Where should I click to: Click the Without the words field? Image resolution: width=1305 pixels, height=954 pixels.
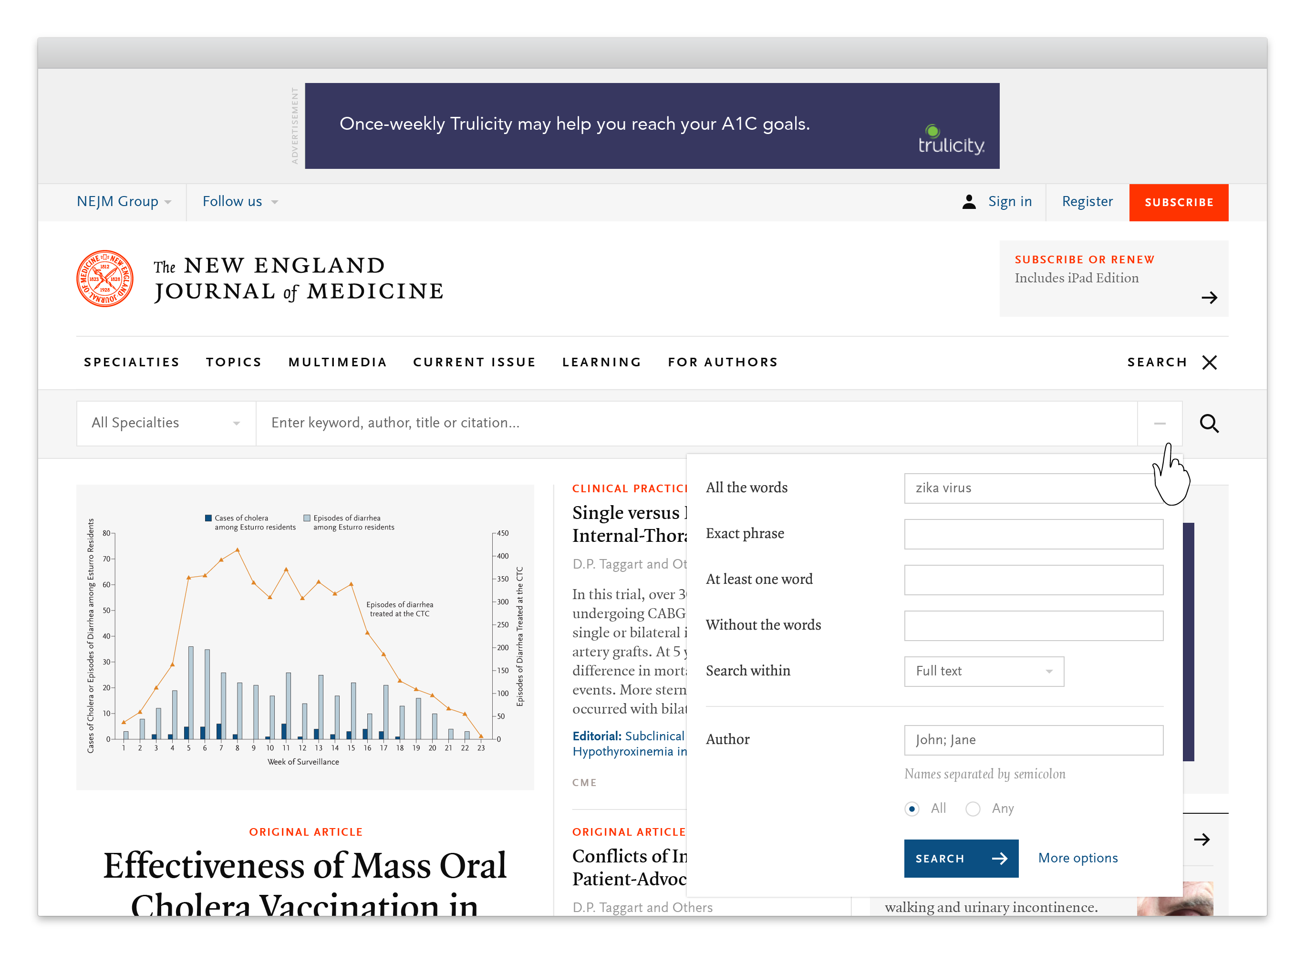pos(1033,625)
